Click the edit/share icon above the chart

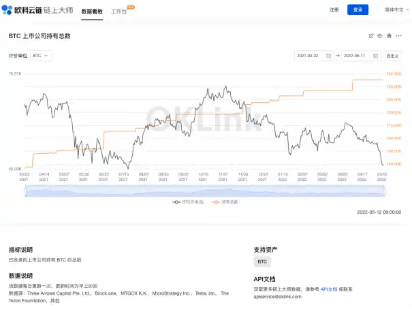pyautogui.click(x=371, y=35)
